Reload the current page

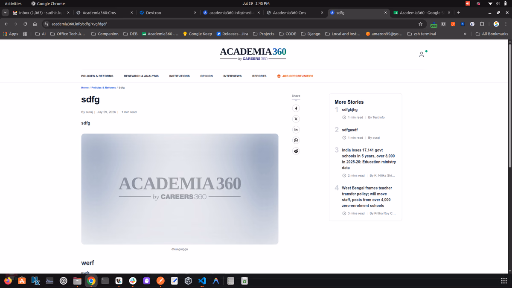click(25, 24)
